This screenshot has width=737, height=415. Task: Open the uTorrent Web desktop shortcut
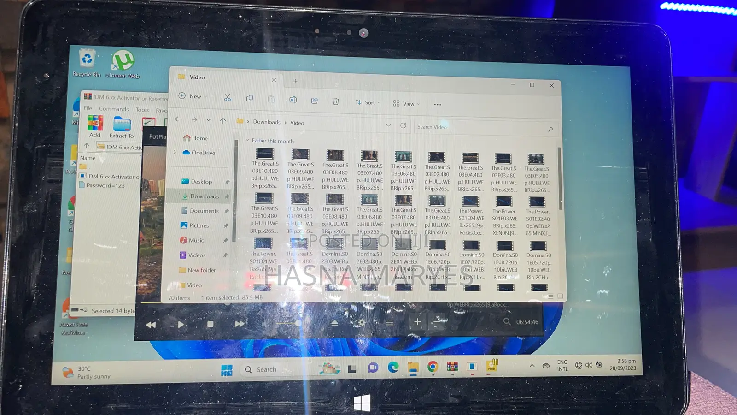point(123,65)
